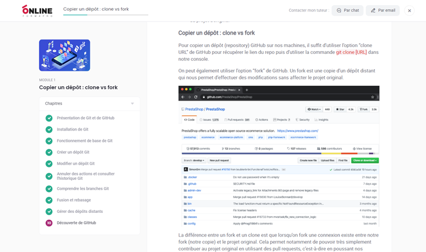Click the config folder row in screenshot
Image resolution: width=426 pixels, height=252 pixels.
[280, 224]
